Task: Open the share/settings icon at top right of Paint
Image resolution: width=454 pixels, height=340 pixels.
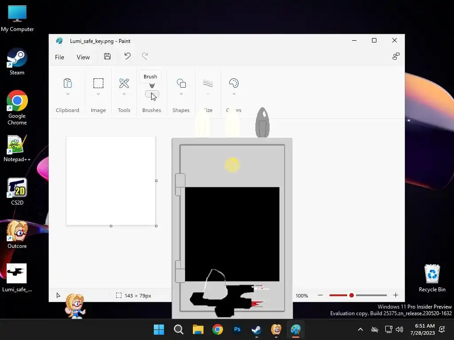Action: pyautogui.click(x=396, y=56)
